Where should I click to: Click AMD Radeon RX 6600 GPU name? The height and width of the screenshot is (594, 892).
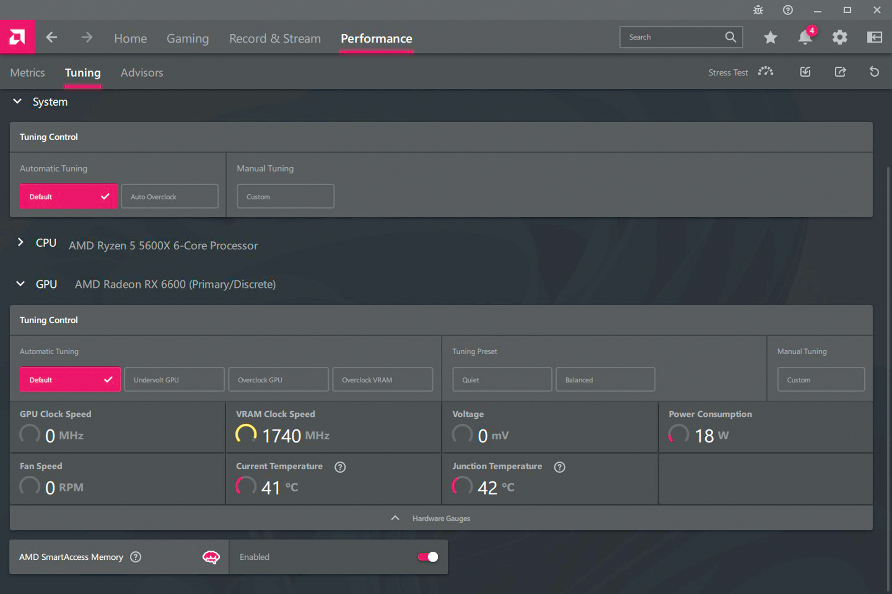tap(175, 284)
